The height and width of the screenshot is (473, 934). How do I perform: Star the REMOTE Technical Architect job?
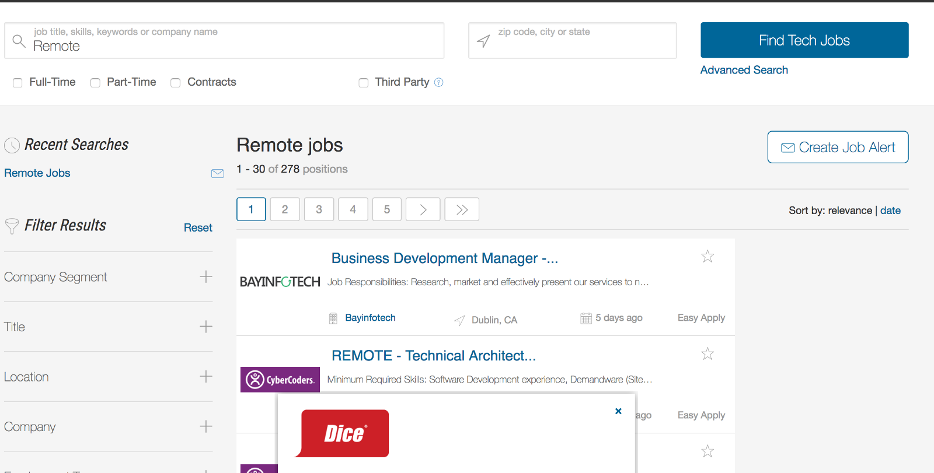(708, 354)
